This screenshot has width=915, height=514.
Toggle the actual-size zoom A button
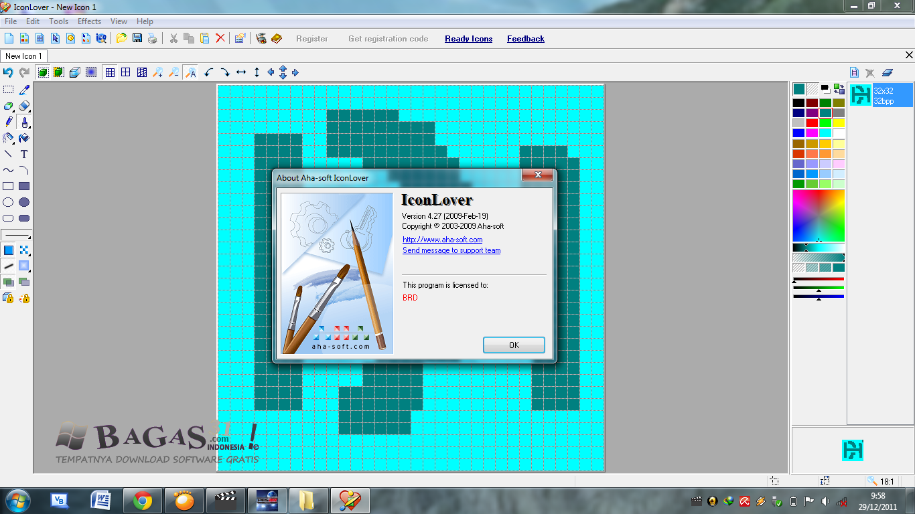191,72
